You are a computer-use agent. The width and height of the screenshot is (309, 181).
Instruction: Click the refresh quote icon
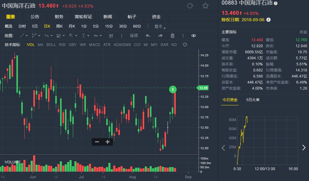(x=190, y=6)
